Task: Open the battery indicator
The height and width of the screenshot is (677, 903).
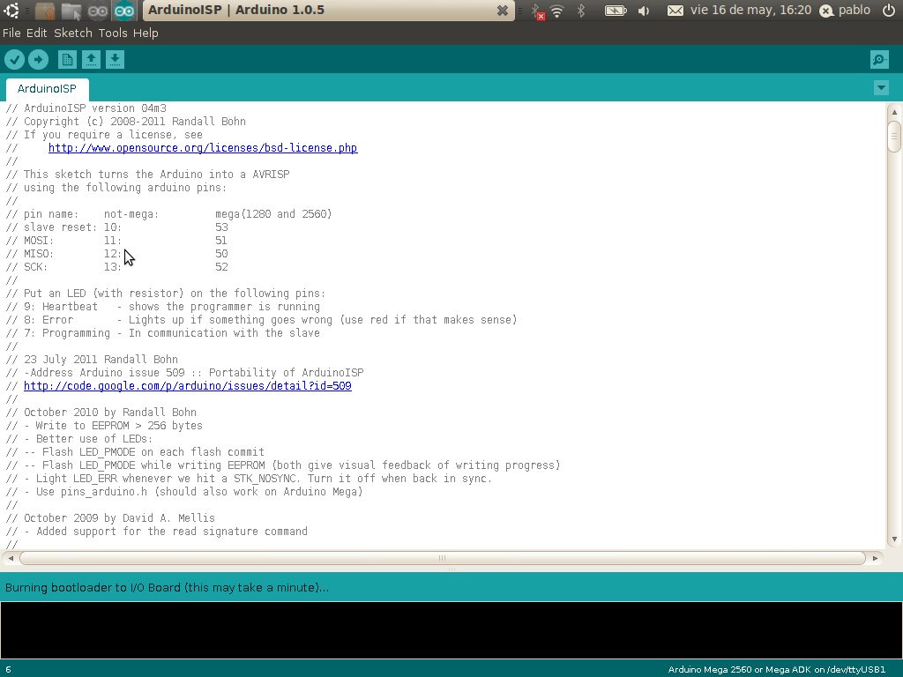Action: point(616,11)
